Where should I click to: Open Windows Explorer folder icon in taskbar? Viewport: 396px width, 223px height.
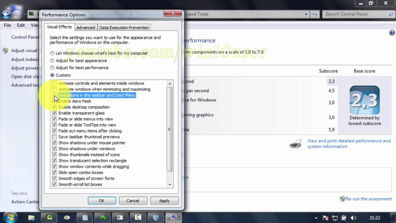coord(31,217)
